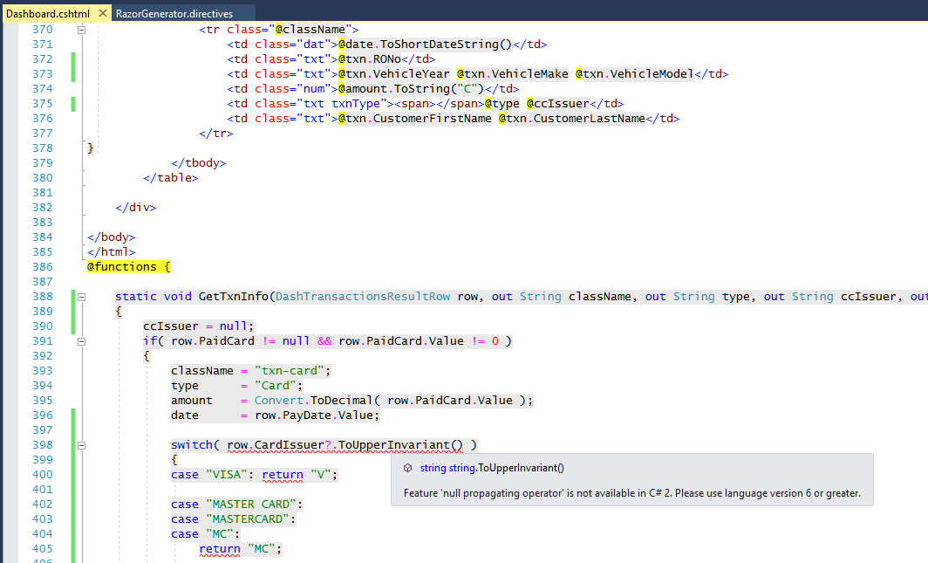Screen dimensions: 928x563
Task: Click the red-squiggled ToUpperInvariant call
Action: [397, 444]
